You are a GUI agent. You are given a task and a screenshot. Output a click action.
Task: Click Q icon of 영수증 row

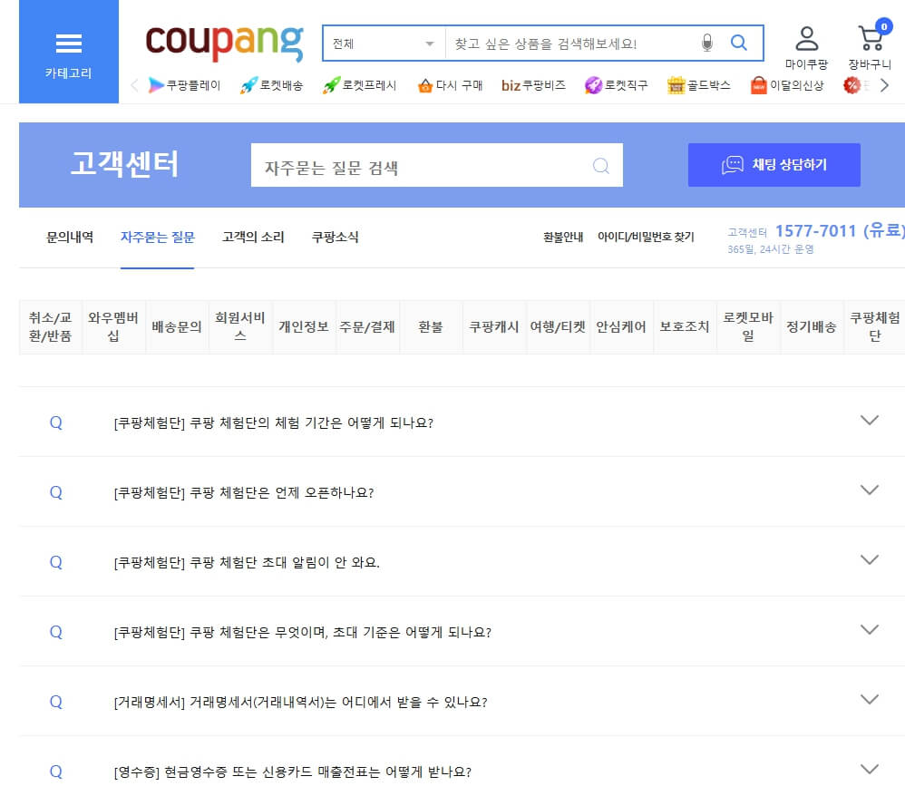56,772
